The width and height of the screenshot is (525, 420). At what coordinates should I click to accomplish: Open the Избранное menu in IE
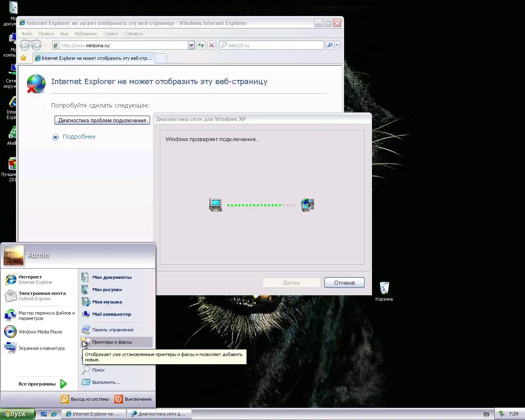pyautogui.click(x=86, y=34)
